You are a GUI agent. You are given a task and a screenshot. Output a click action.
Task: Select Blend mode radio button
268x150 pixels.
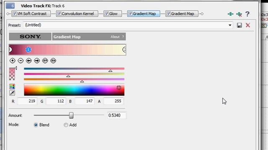coord(36,125)
